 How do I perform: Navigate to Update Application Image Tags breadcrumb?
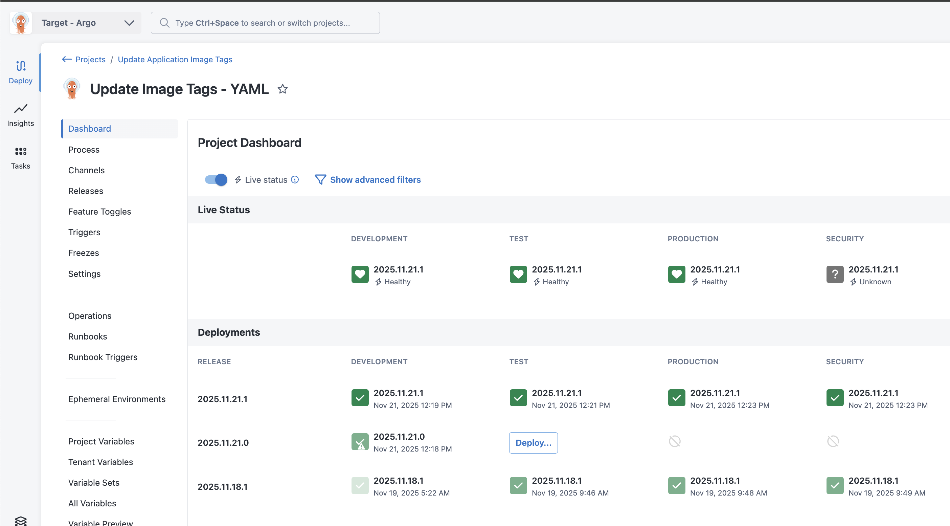(175, 59)
